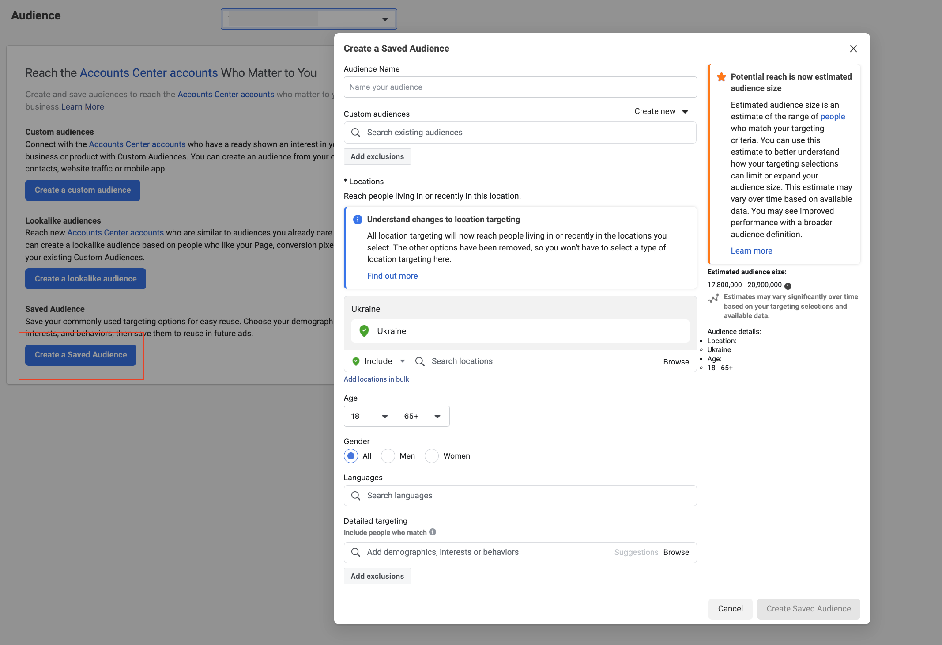Click the Ukraine country group header
Viewport: 942px width, 645px height.
tap(365, 309)
